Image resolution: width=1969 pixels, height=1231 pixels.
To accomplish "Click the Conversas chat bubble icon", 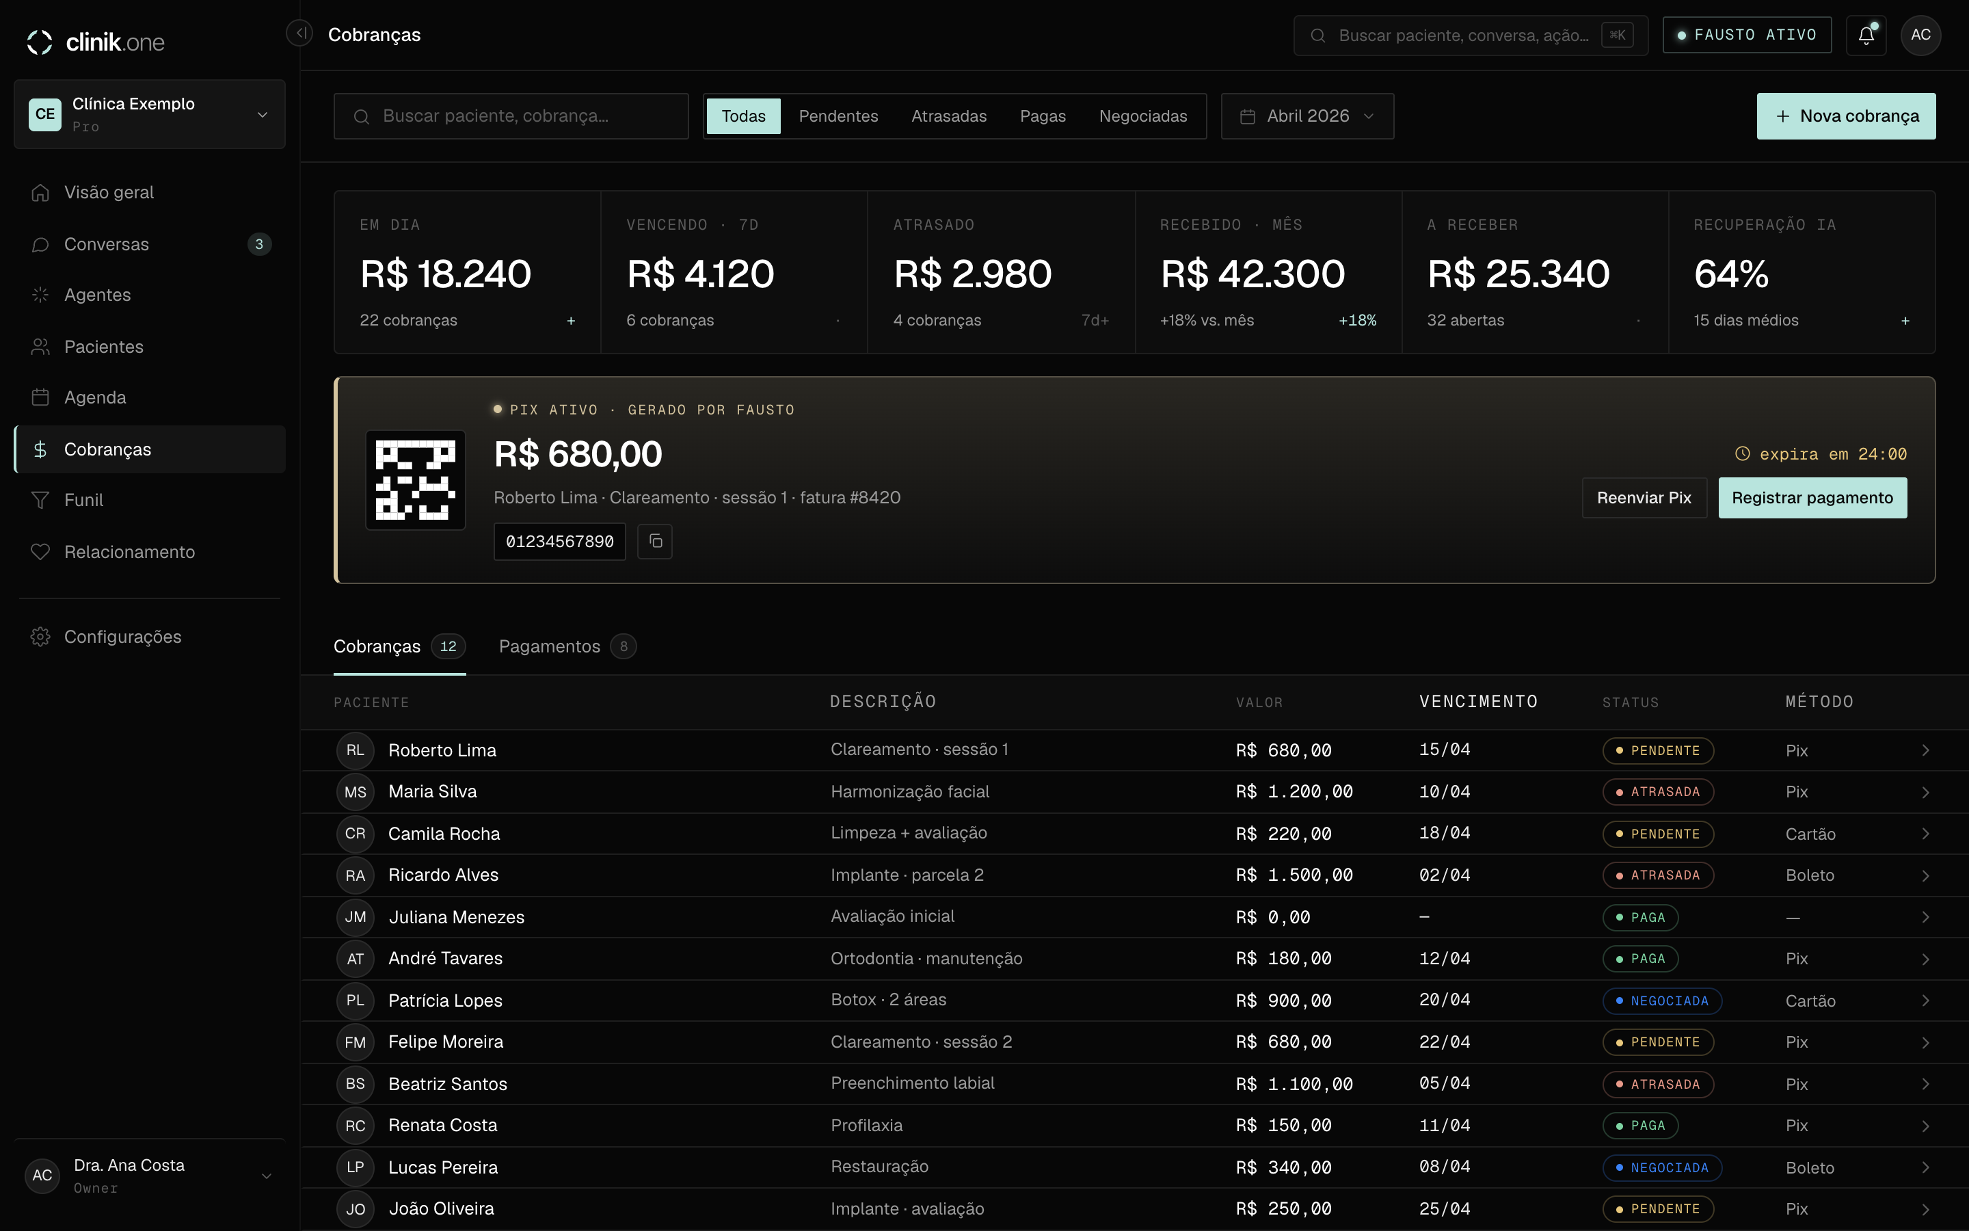I will pos(40,244).
